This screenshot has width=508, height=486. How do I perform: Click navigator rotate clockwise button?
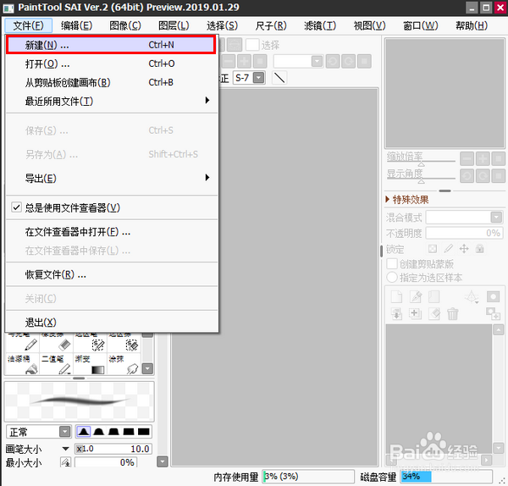483,176
